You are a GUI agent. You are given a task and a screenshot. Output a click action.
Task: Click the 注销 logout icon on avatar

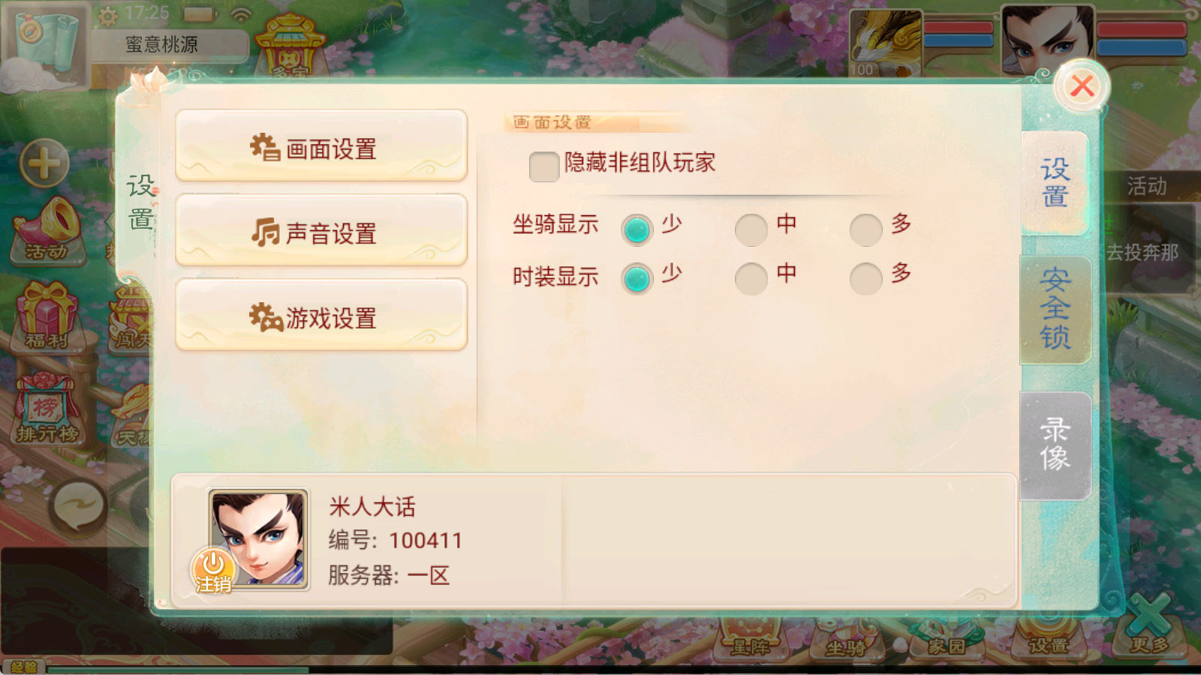click(x=213, y=571)
